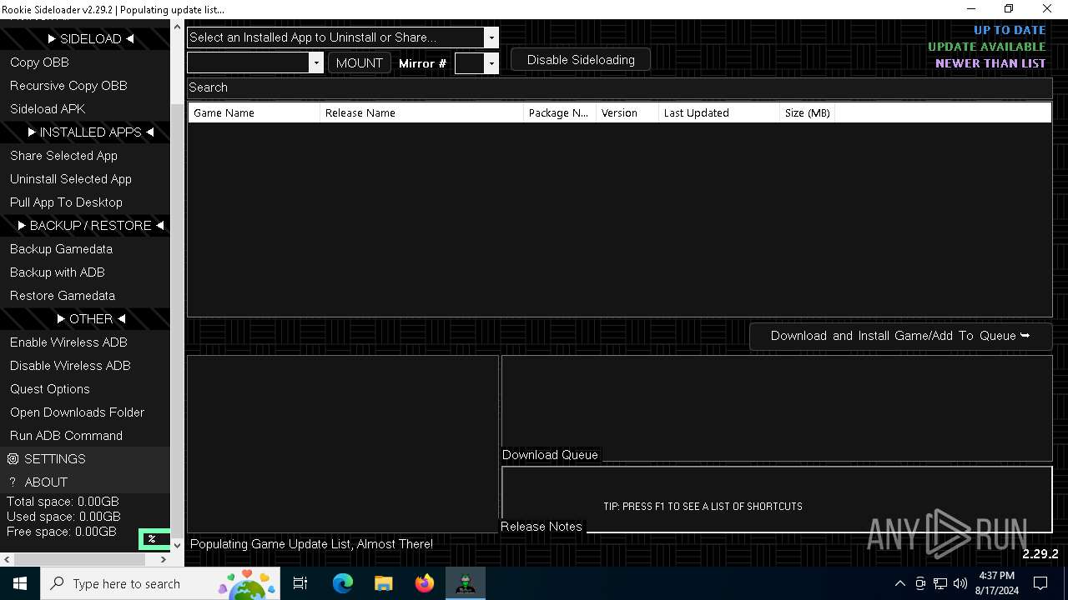Click Populating Game Update List status text
This screenshot has width=1068, height=600.
click(311, 544)
